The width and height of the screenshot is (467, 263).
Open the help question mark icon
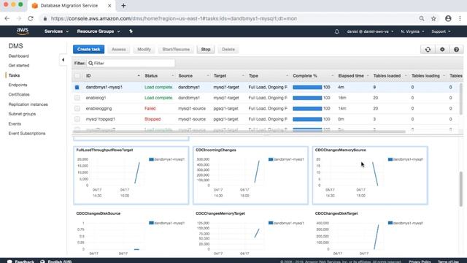pos(456,50)
